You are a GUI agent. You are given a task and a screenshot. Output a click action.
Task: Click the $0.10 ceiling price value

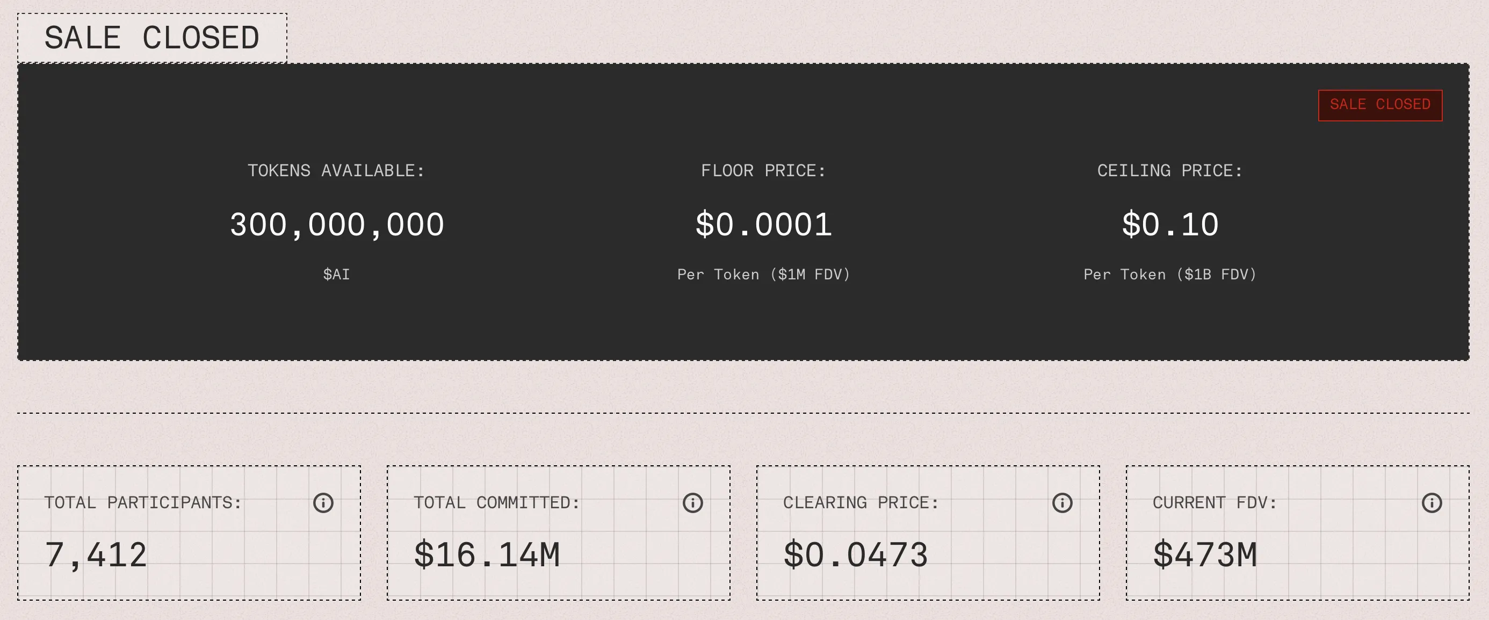pos(1170,225)
